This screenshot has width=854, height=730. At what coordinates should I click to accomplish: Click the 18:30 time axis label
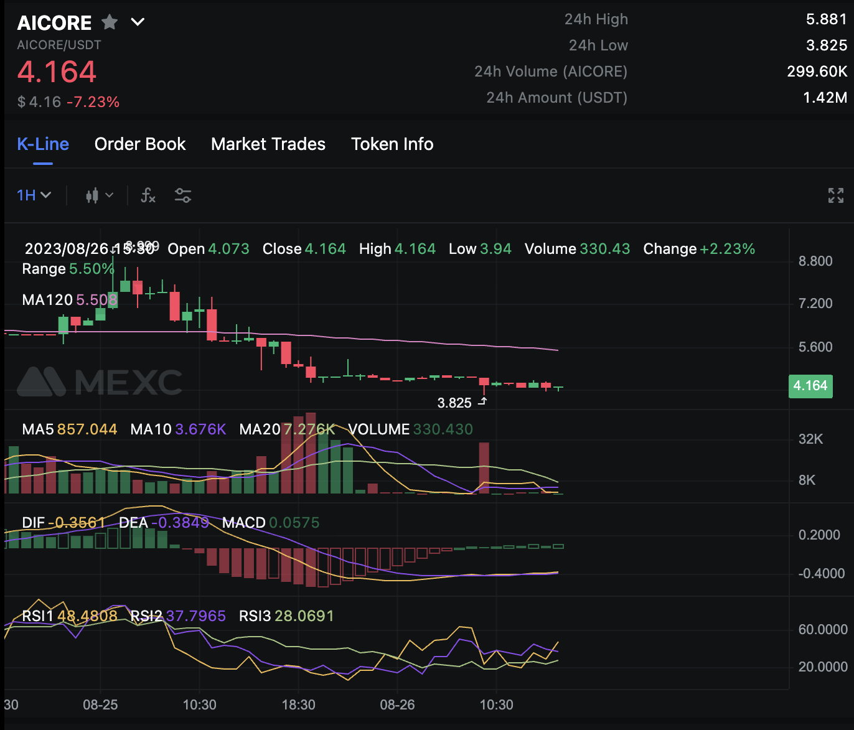pyautogui.click(x=299, y=705)
